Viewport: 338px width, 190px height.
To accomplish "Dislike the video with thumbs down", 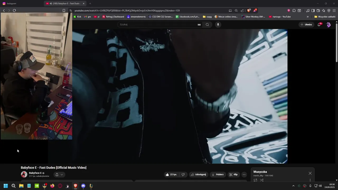I will 183,174.
